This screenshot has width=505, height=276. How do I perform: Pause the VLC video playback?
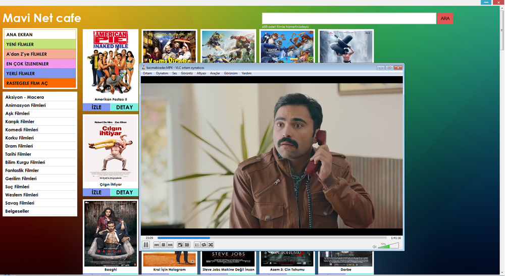tap(146, 245)
